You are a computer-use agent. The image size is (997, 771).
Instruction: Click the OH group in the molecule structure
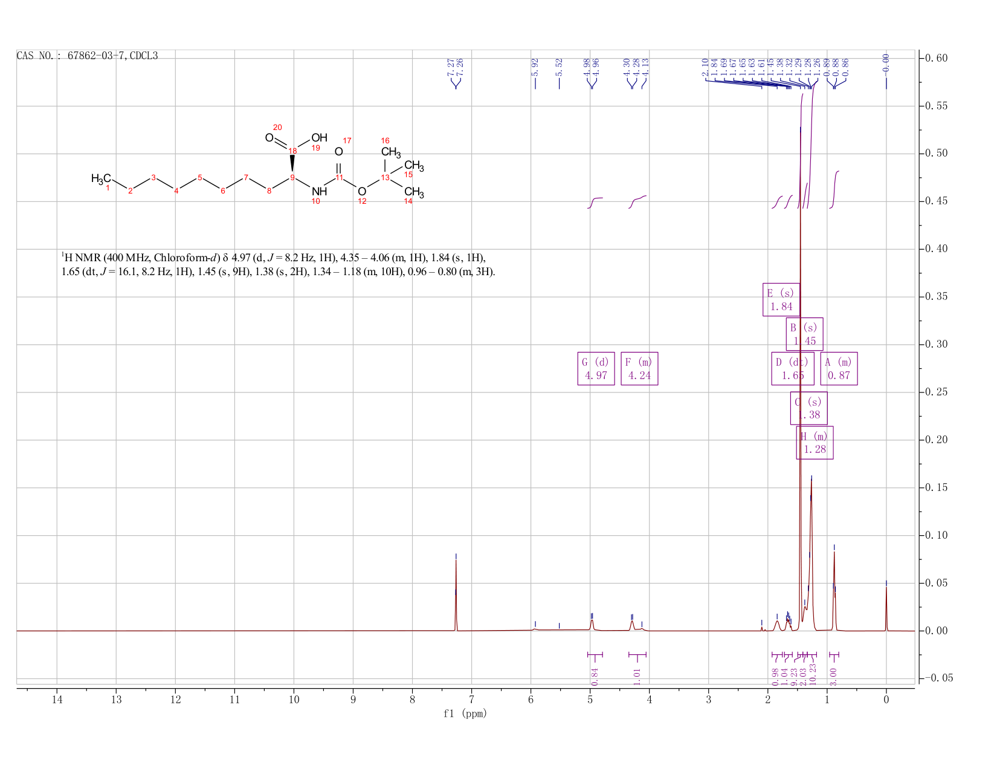[319, 138]
